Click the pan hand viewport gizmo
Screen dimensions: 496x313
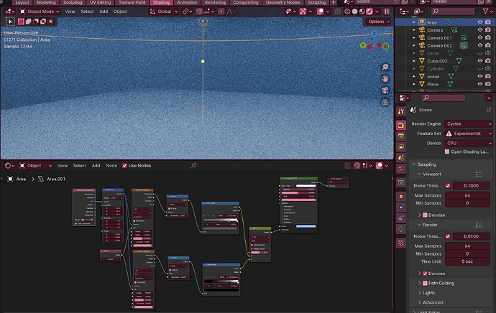(385, 79)
